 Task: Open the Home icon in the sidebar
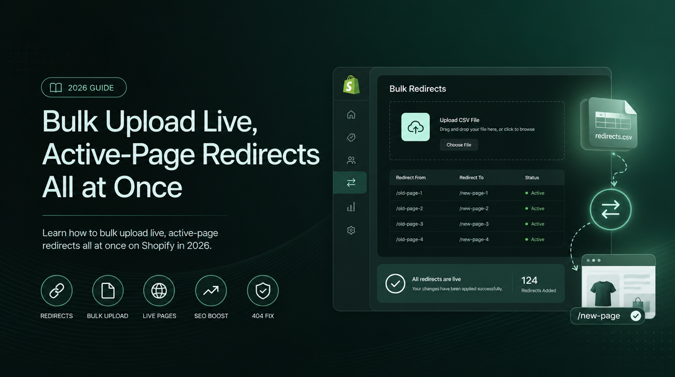point(351,115)
